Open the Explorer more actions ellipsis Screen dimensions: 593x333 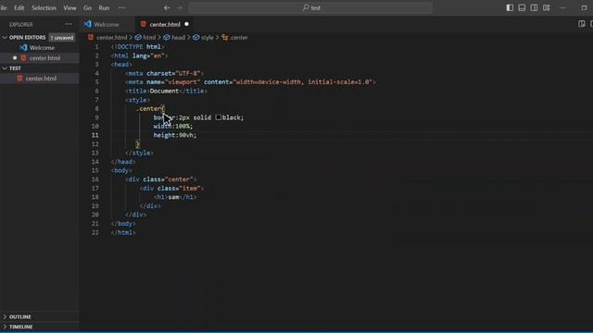68,24
